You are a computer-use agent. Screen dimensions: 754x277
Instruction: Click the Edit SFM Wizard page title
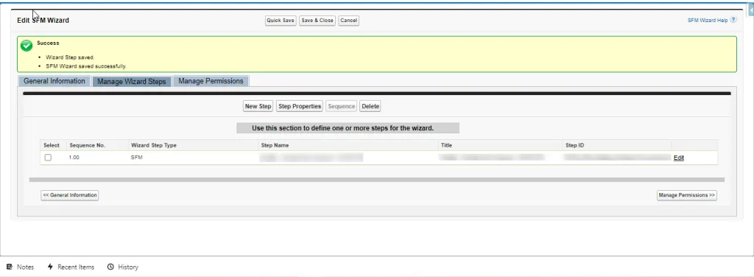point(43,20)
